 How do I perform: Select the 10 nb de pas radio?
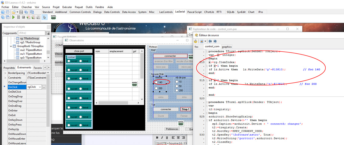[x=177, y=82]
